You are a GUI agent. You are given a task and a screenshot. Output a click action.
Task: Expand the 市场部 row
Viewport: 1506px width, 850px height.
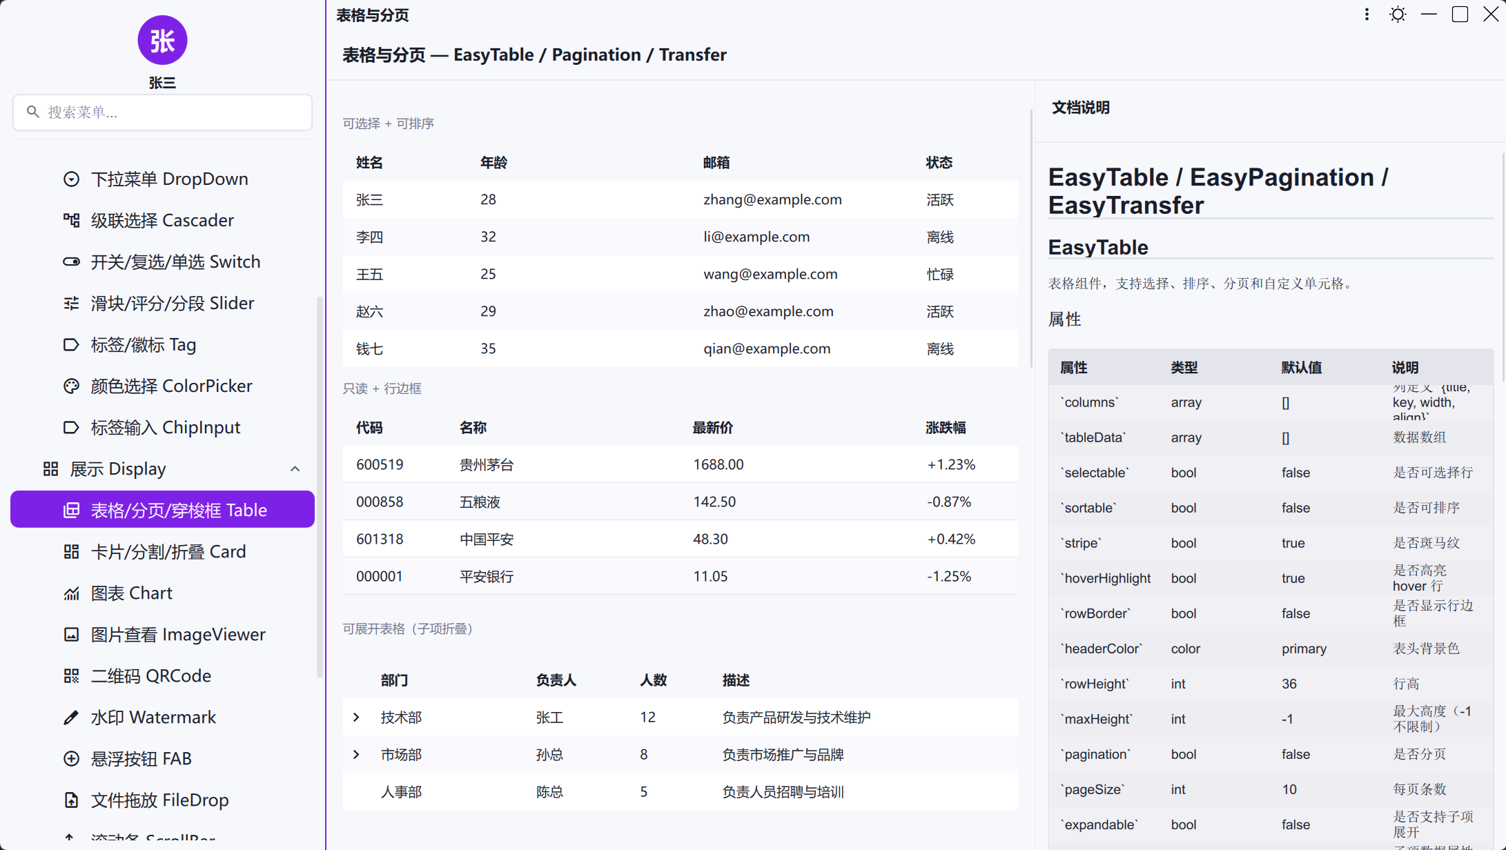coord(356,755)
